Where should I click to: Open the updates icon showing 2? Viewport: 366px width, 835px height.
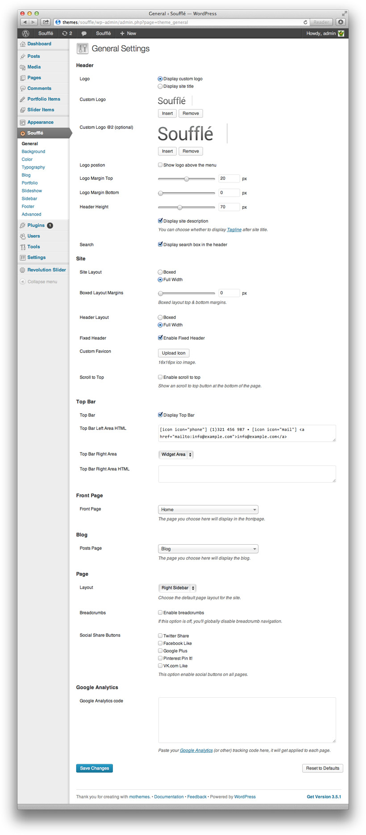click(x=65, y=34)
